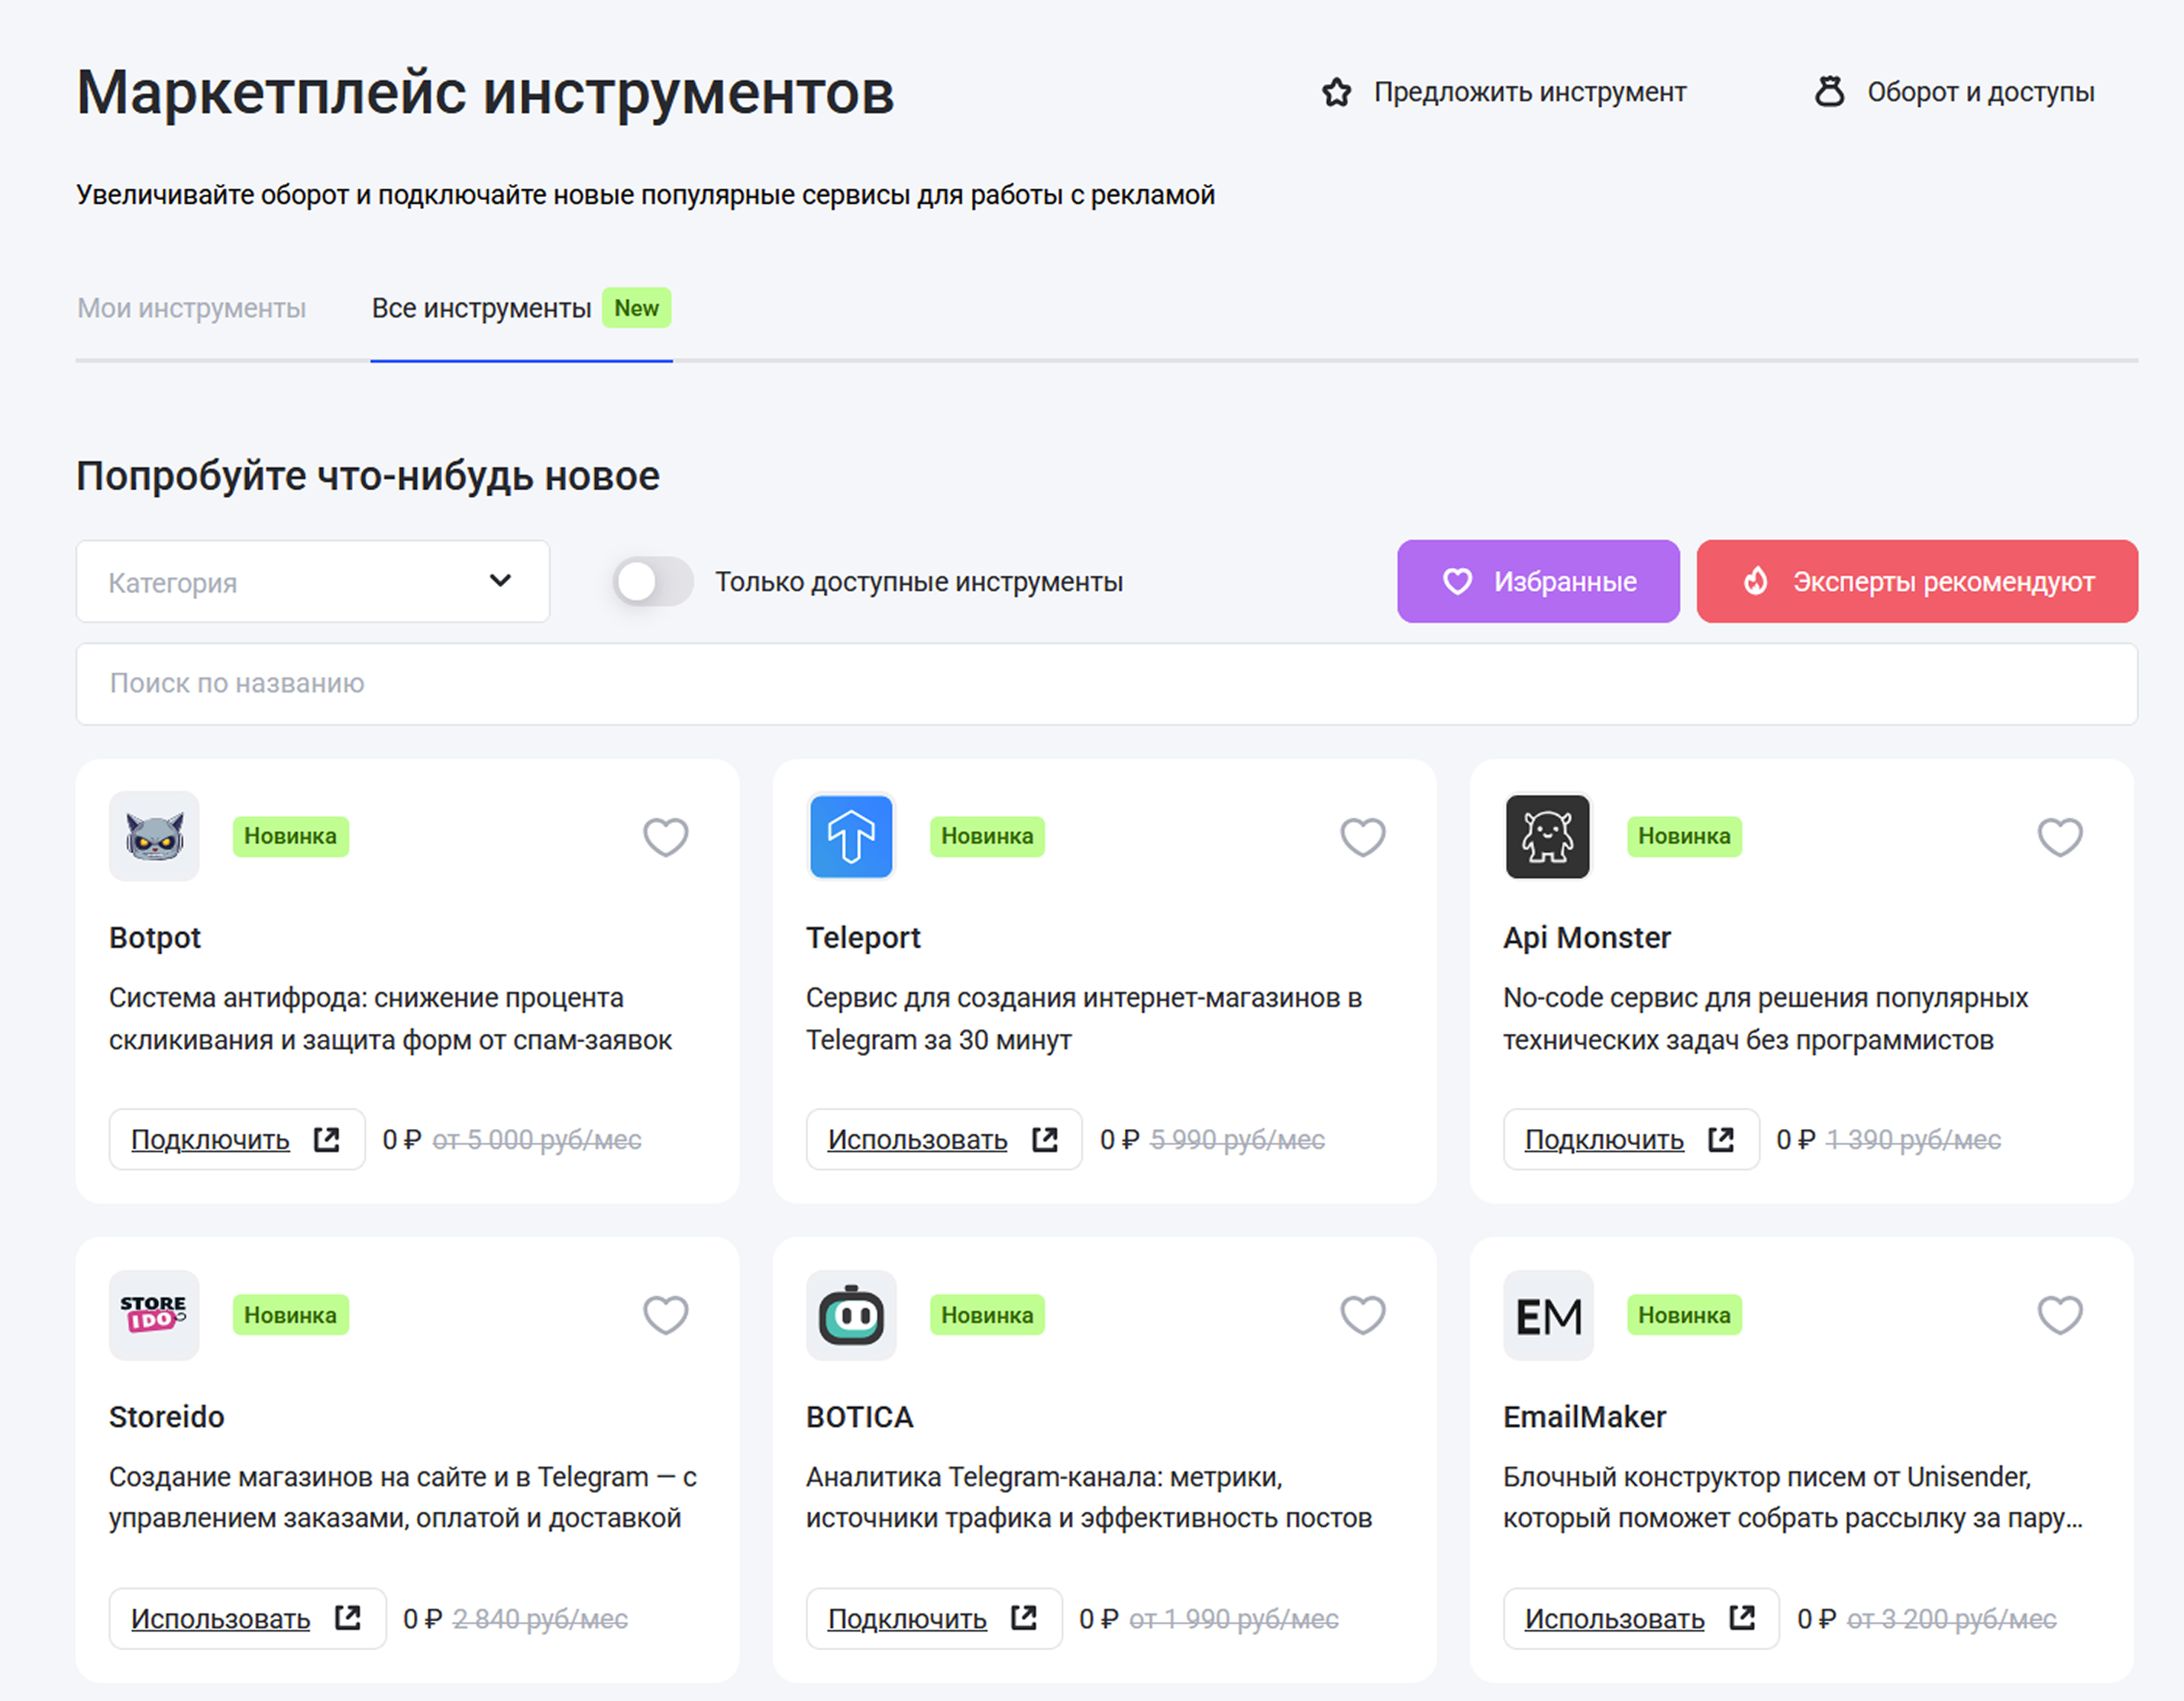The width and height of the screenshot is (2184, 1701).
Task: Click the purple Избранные button
Action: pos(1537,581)
